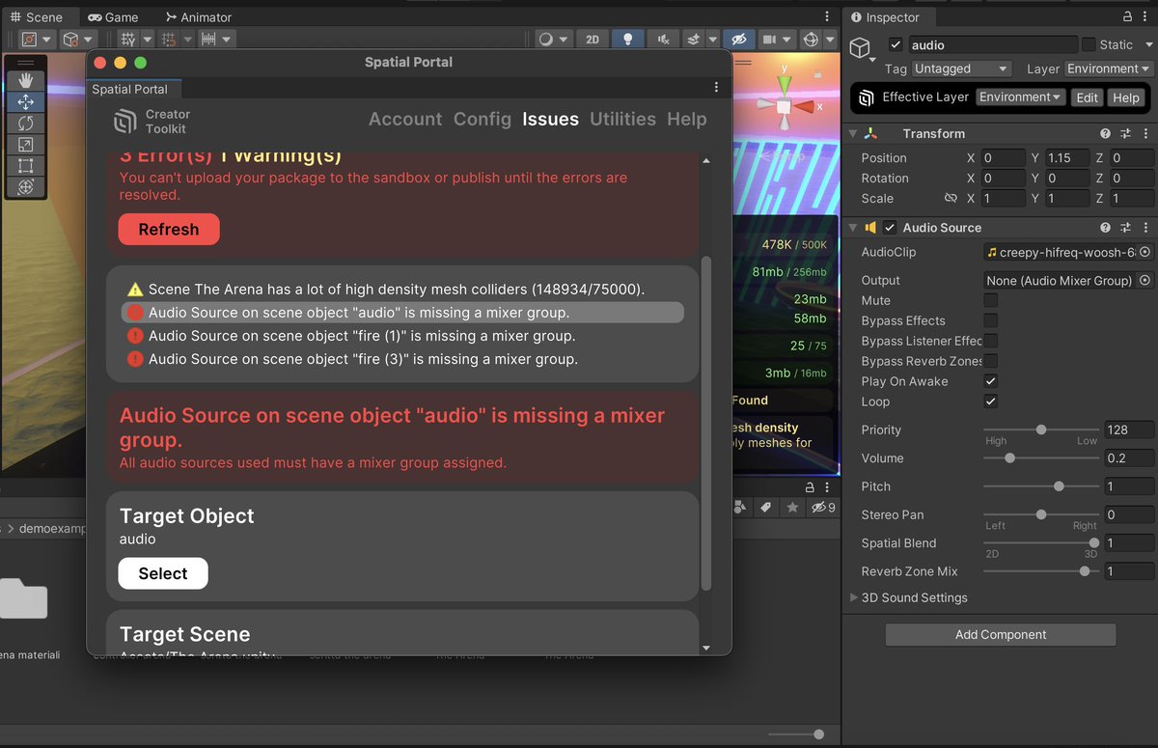Enable the Mute checkbox
The width and height of the screenshot is (1158, 748).
coord(990,300)
